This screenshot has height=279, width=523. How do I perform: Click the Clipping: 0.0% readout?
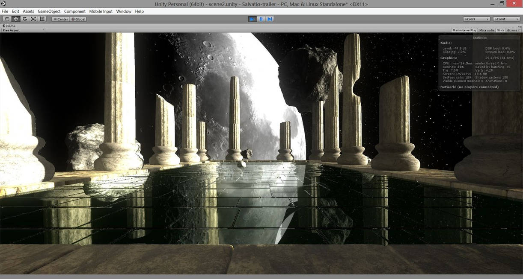(x=454, y=52)
